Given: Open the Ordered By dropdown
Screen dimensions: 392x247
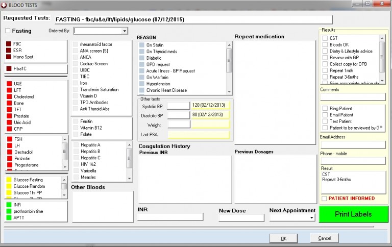Looking at the screenshot, I should pos(125,31).
